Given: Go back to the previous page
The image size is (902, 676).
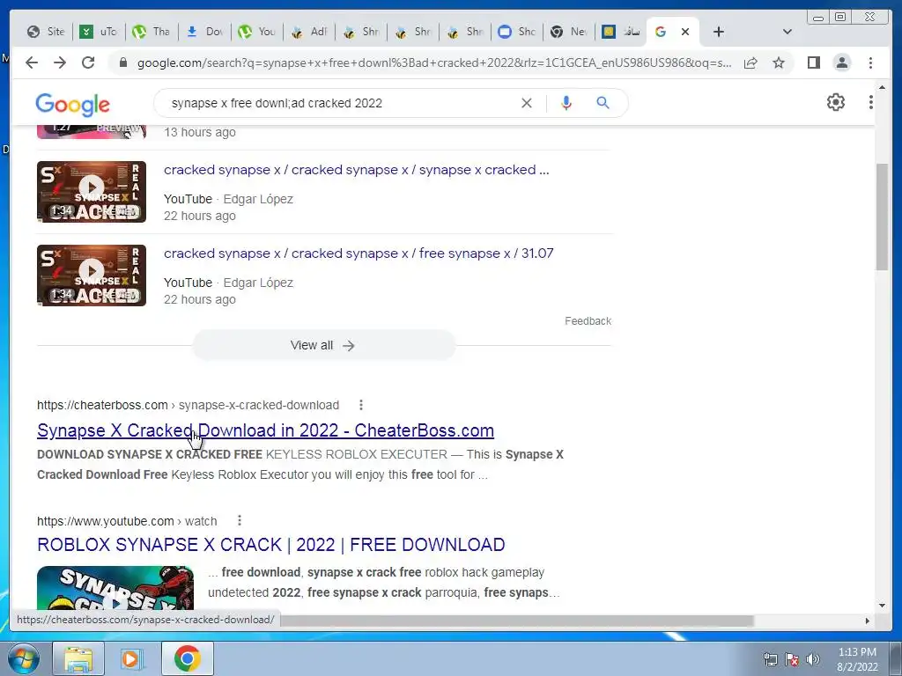Looking at the screenshot, I should coord(32,62).
